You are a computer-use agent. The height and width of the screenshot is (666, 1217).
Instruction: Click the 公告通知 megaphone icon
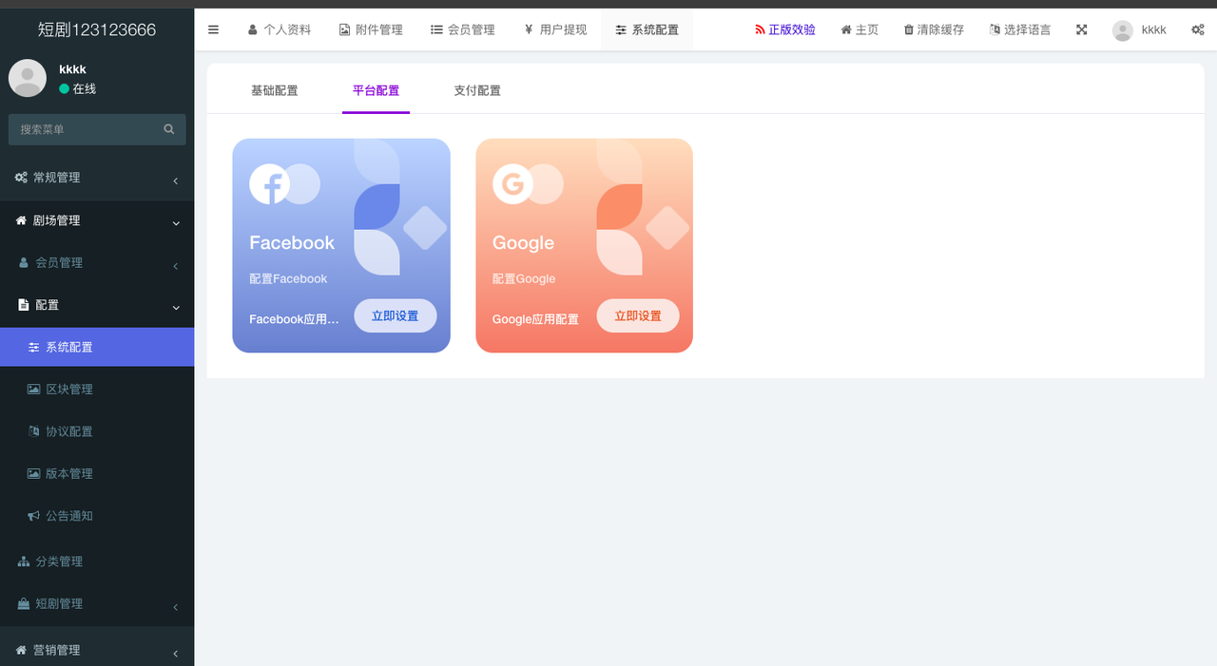point(34,516)
